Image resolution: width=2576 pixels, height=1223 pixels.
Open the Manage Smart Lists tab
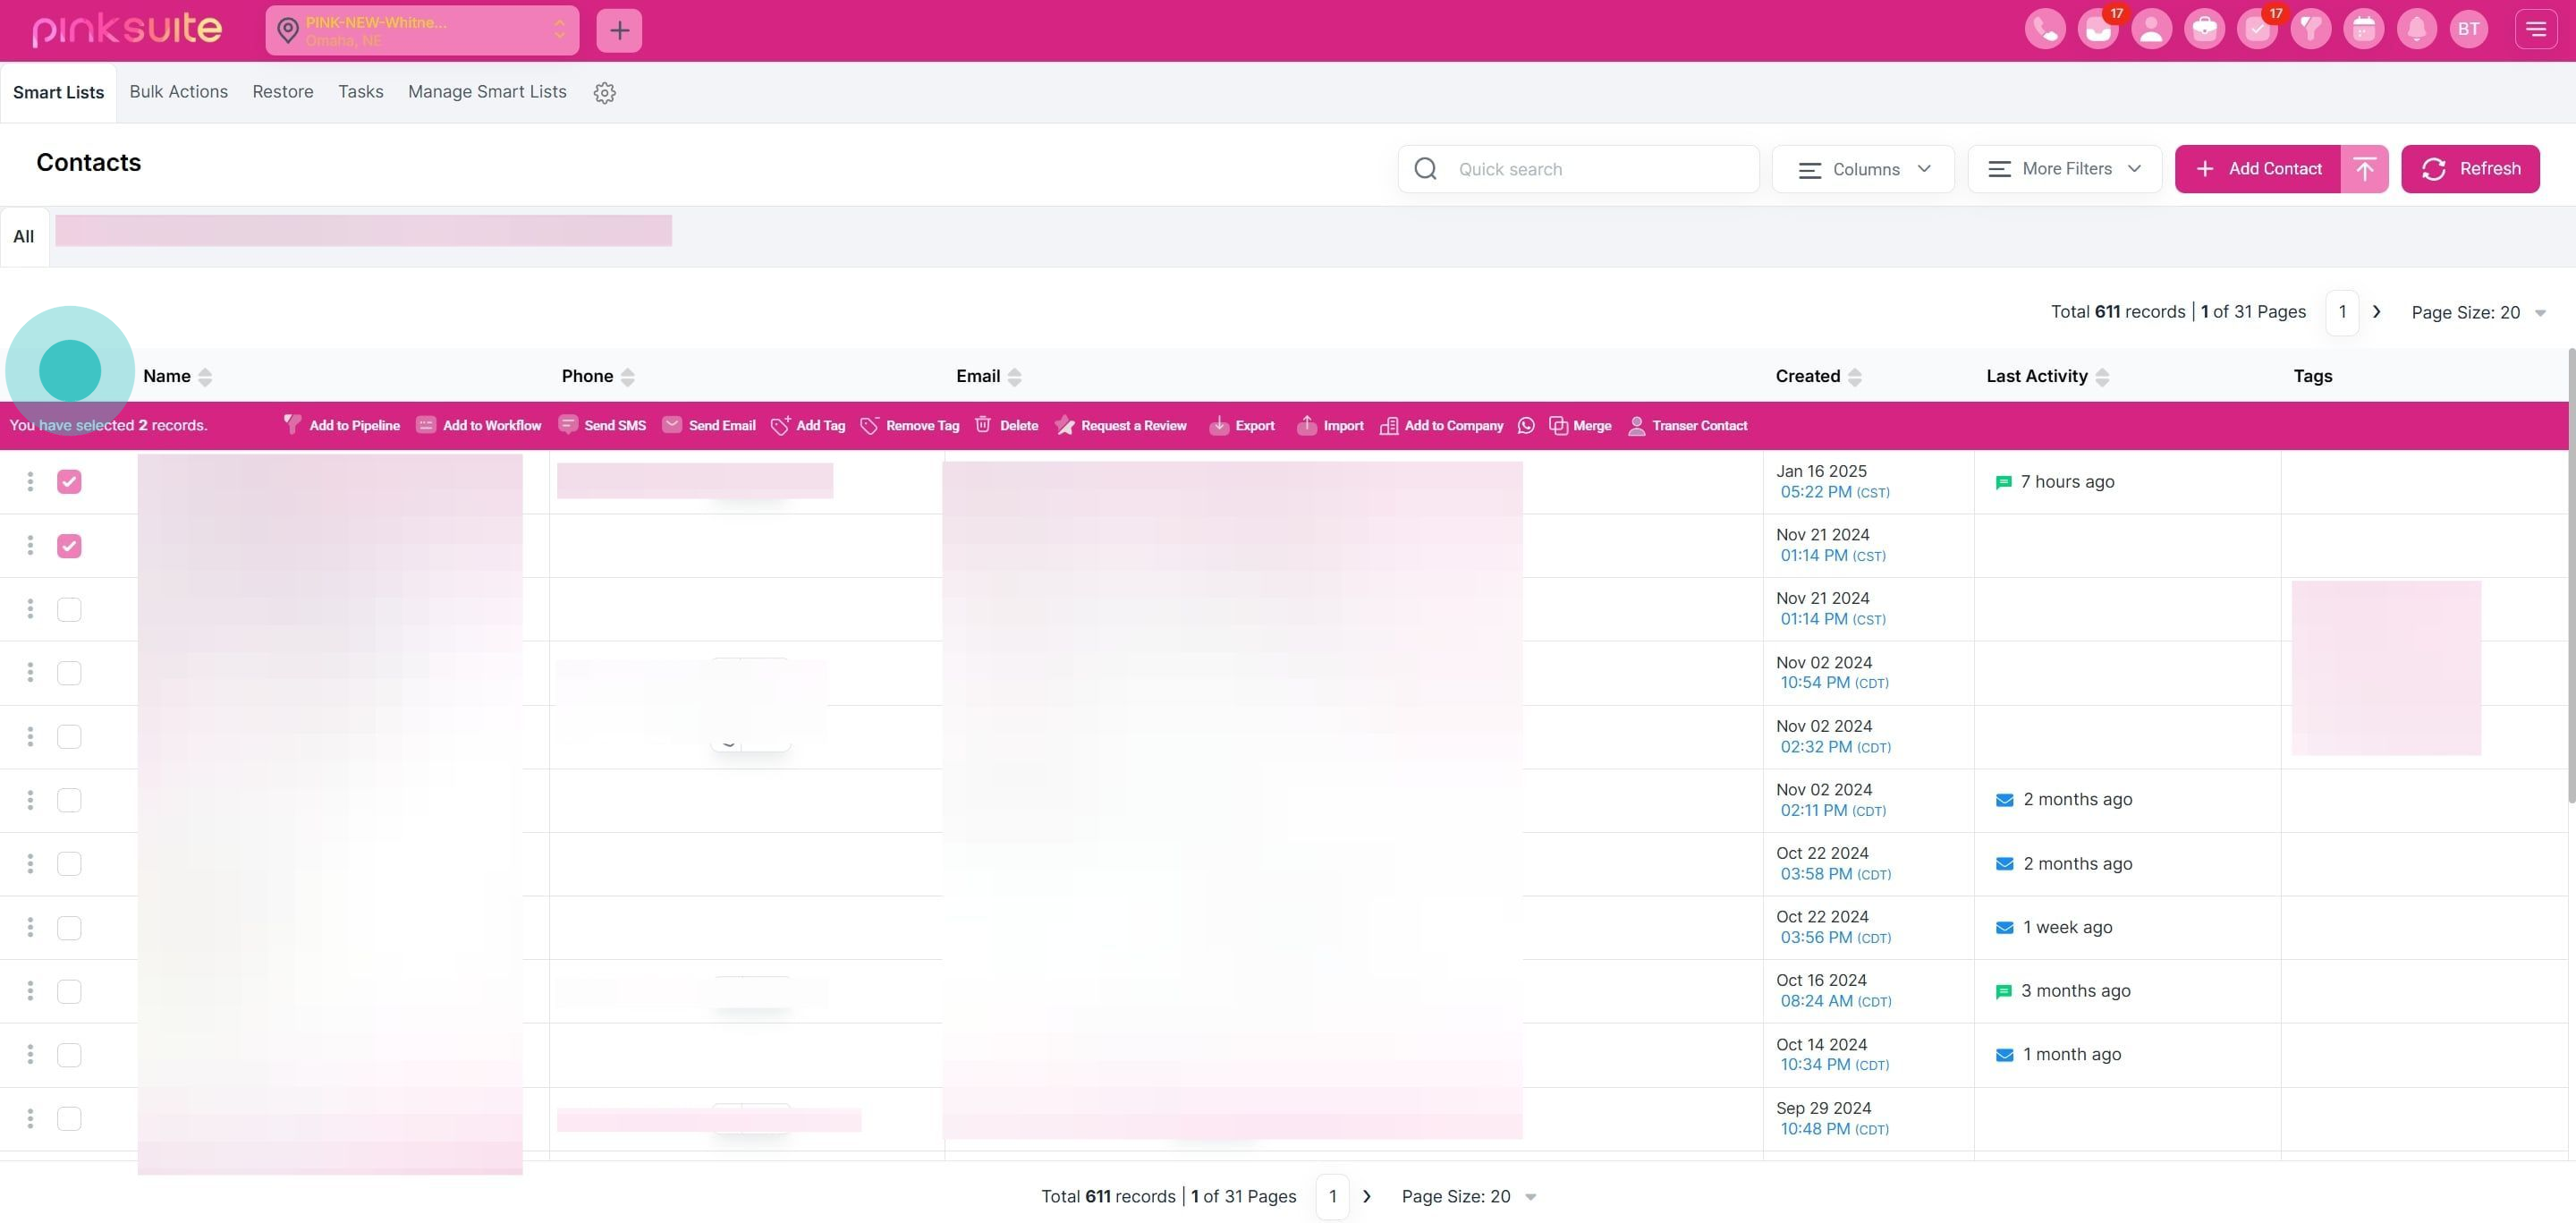[x=487, y=92]
